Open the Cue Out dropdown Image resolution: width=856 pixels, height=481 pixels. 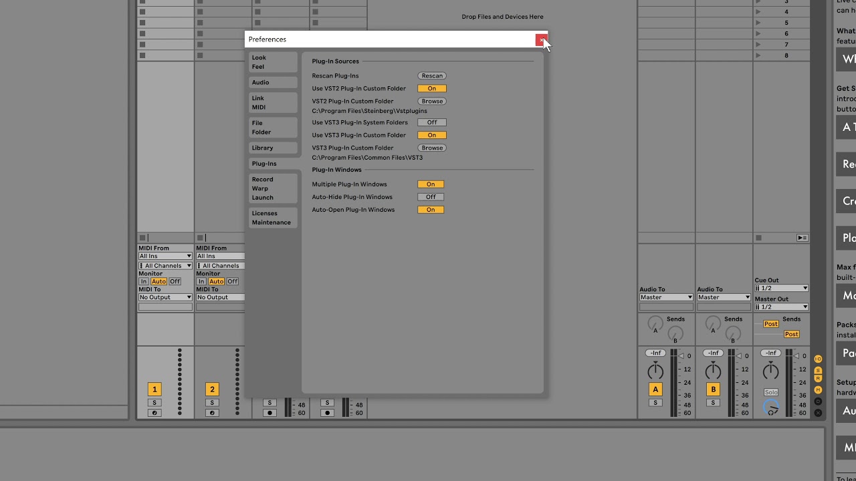(x=781, y=288)
